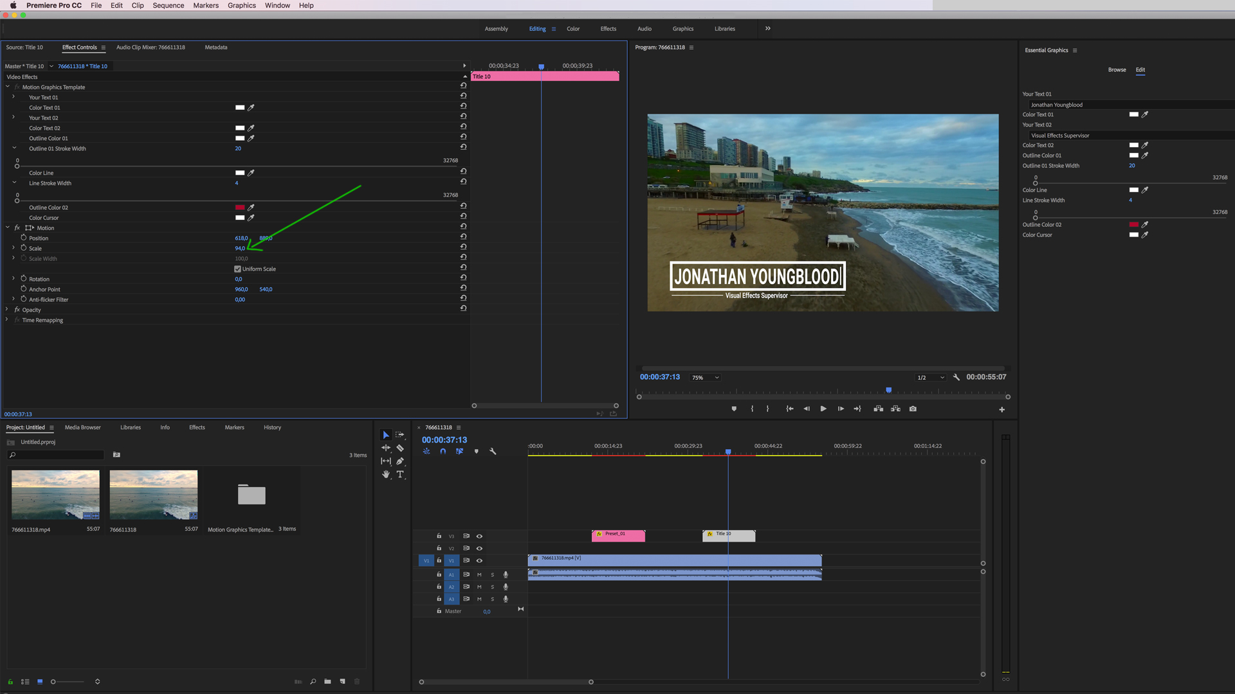The image size is (1235, 694).
Task: Click eyedropper next to Outline Color 02
Action: (x=251, y=208)
